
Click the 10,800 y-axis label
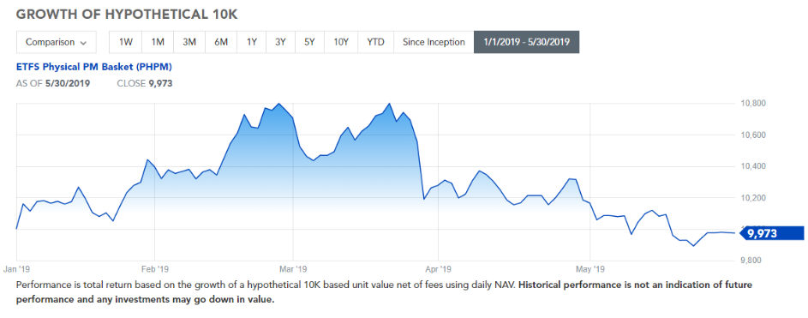(x=751, y=104)
